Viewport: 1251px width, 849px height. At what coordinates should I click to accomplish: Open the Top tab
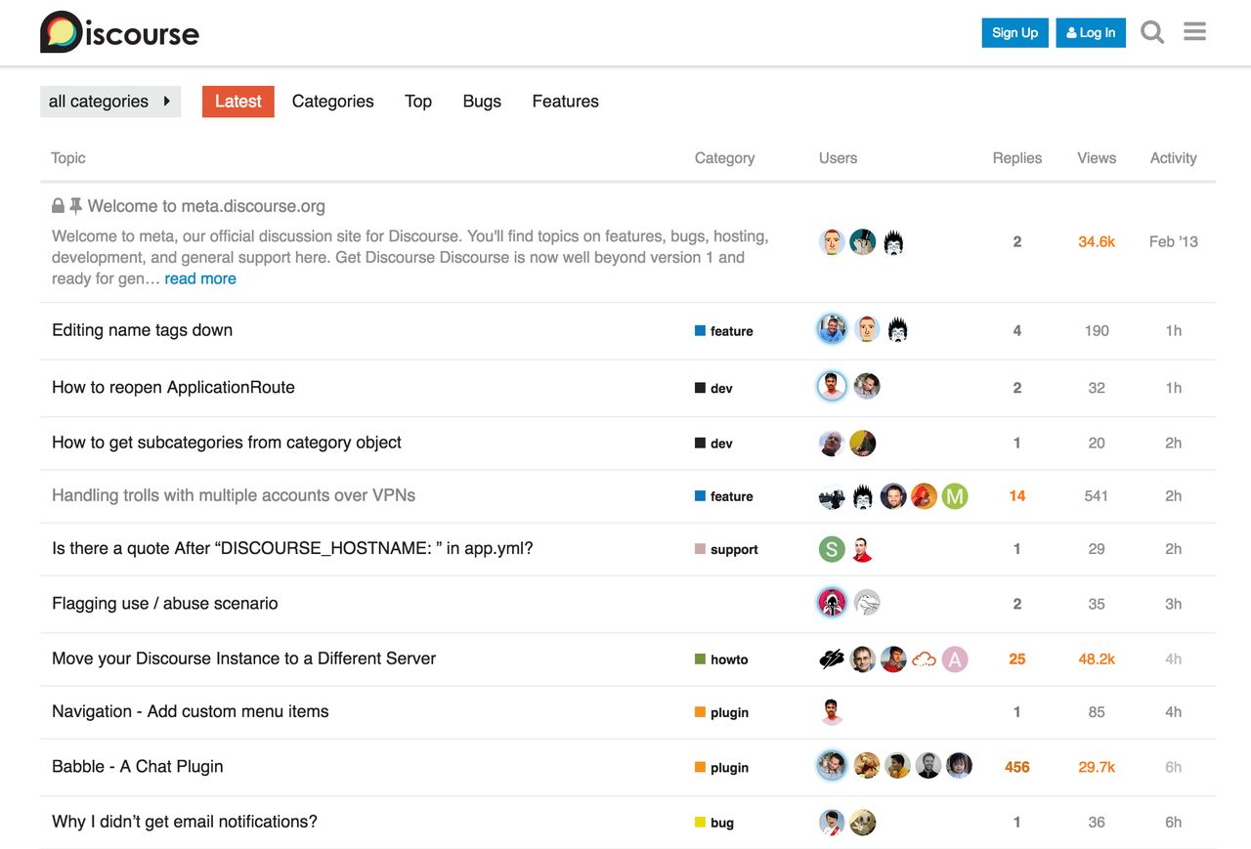pos(418,102)
